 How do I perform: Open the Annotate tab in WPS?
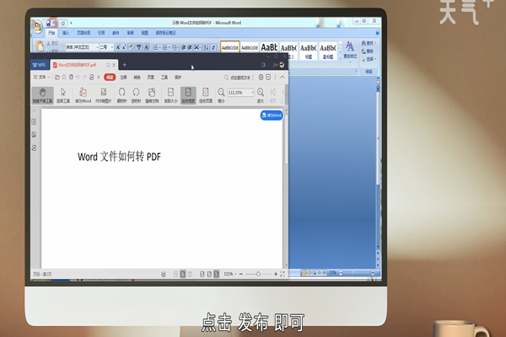click(124, 77)
